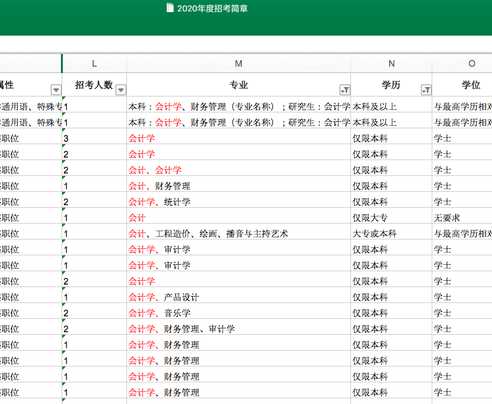Click the 学位 header cell
The width and height of the screenshot is (492, 404).
462,84
